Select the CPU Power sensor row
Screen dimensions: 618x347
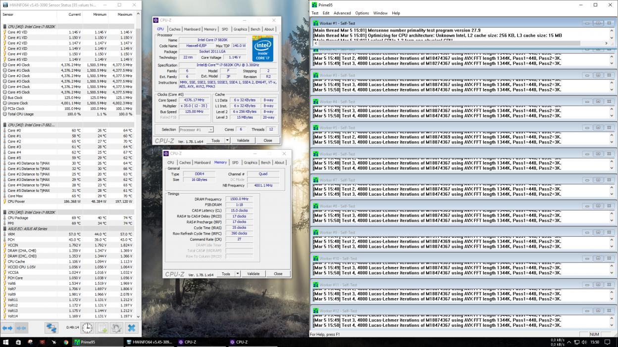click(68, 202)
